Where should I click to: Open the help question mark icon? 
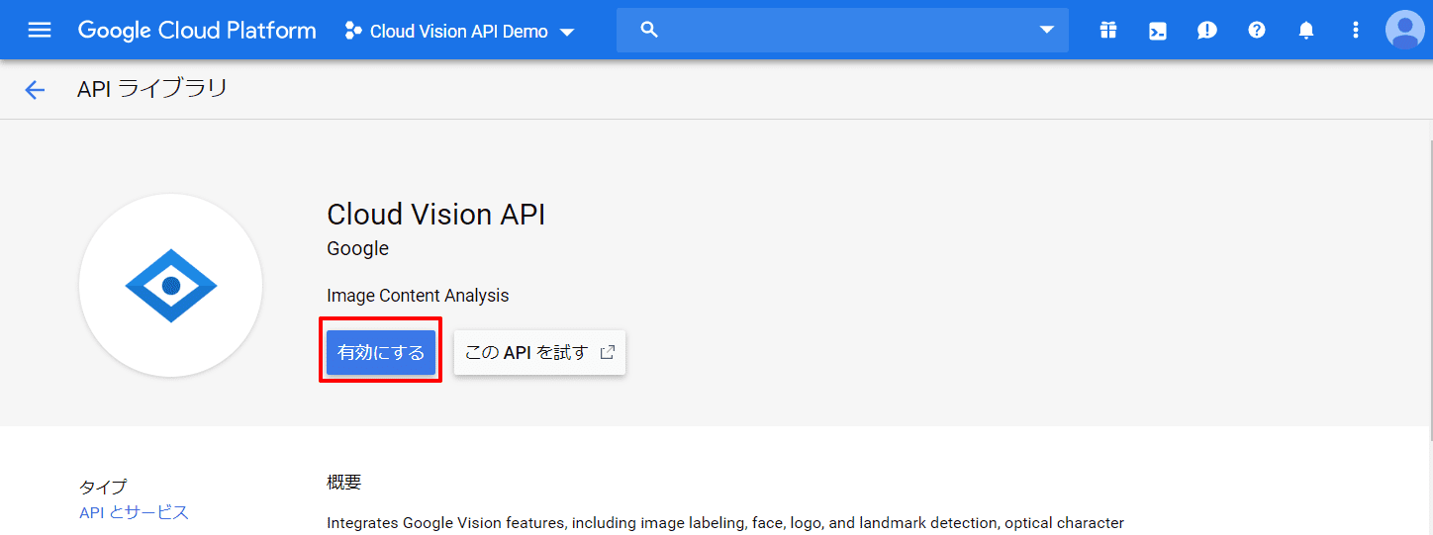click(1257, 31)
